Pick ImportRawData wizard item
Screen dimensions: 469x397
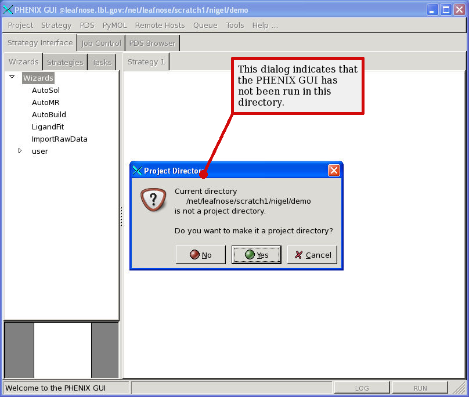(59, 139)
